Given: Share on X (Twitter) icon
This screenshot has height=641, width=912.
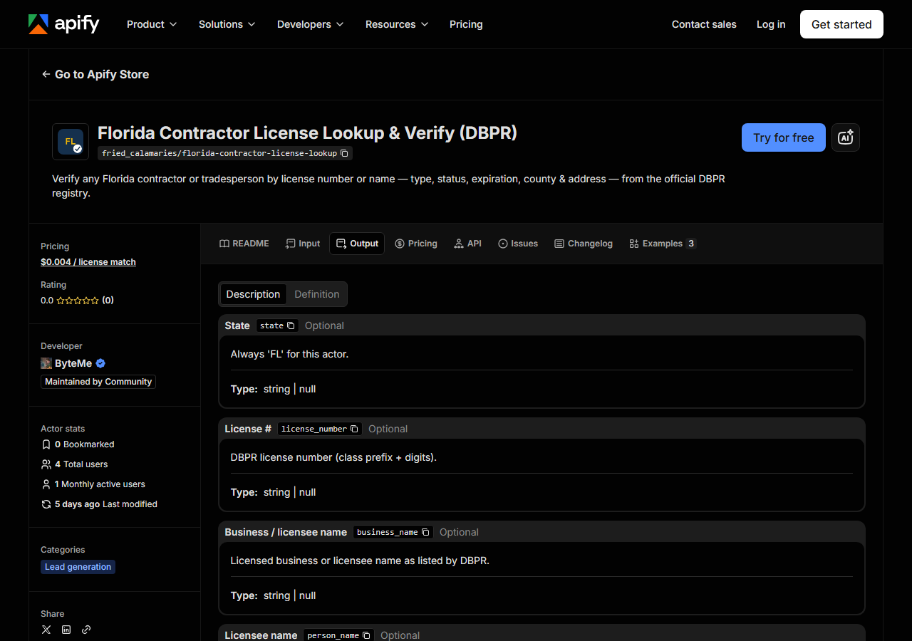Looking at the screenshot, I should pos(46,630).
